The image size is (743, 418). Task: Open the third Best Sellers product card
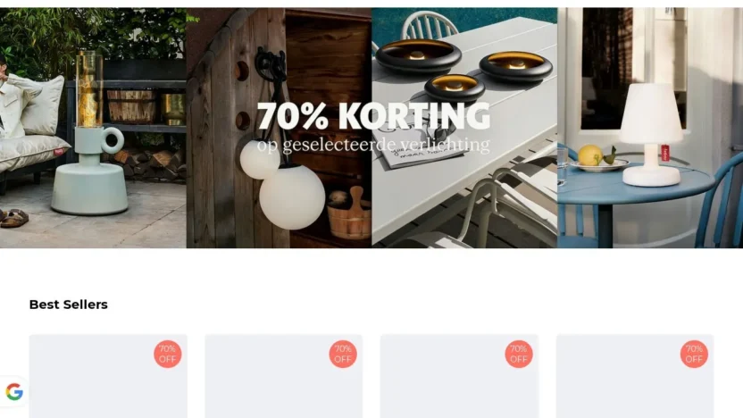coord(459,376)
